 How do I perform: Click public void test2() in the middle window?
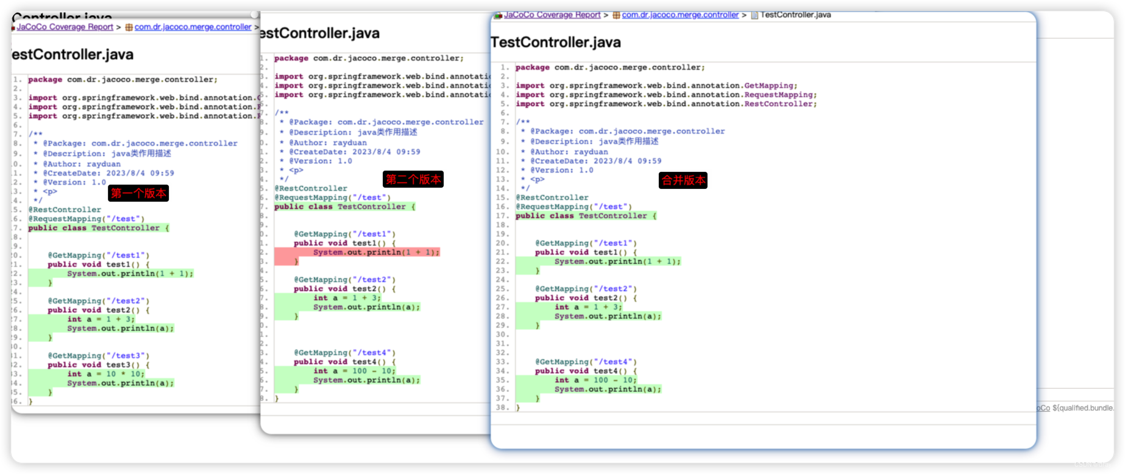pos(344,289)
